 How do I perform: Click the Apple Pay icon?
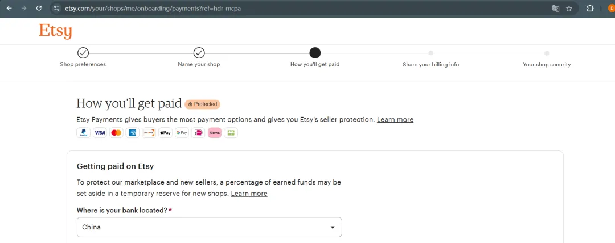pos(165,133)
